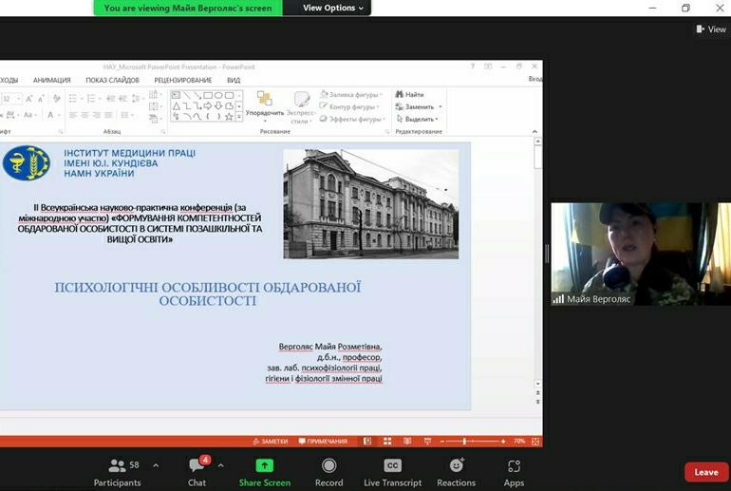Expand the View Options dropdown
The image size is (731, 491).
[x=332, y=8]
